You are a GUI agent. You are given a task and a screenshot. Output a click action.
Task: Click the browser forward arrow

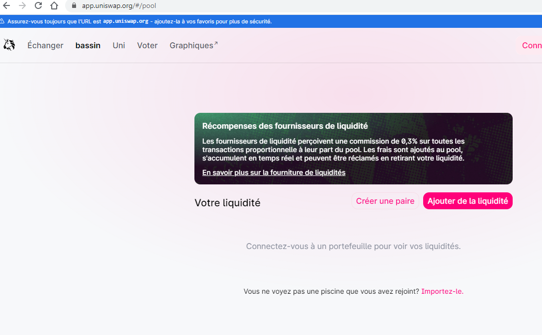[22, 6]
